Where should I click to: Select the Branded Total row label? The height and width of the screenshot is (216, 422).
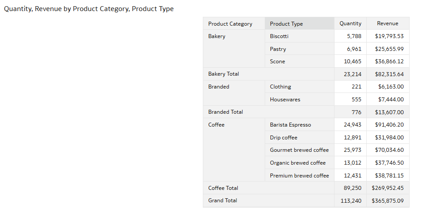[x=225, y=112]
